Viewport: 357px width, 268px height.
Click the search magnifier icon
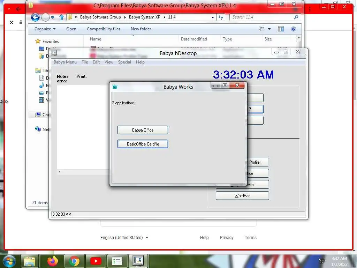point(296,17)
